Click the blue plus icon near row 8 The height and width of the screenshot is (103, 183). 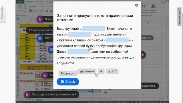tap(51, 49)
